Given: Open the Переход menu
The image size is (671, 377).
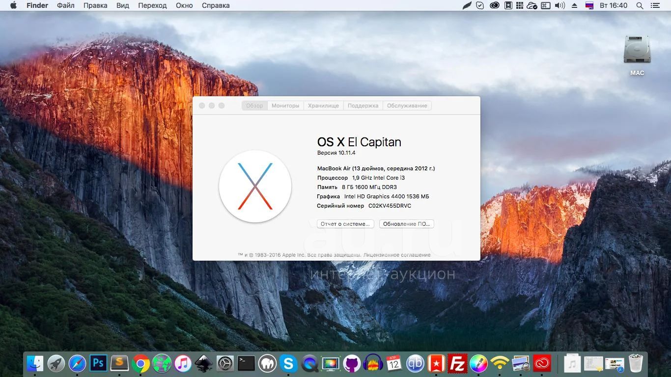Looking at the screenshot, I should 152,5.
